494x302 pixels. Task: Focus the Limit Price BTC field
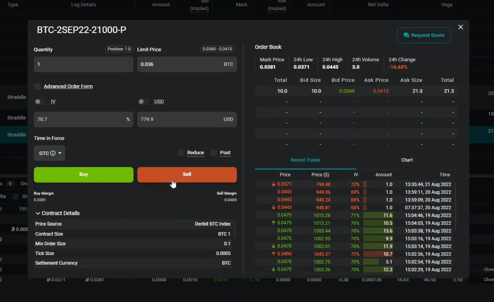(187, 64)
